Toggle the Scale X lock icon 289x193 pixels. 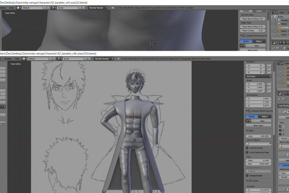[x=269, y=84]
